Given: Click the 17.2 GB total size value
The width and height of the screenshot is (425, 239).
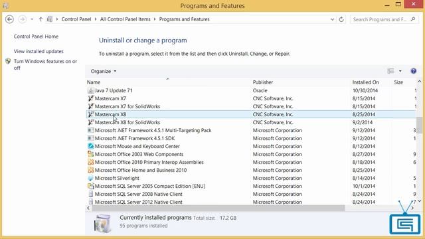Looking at the screenshot, I should point(228,218).
